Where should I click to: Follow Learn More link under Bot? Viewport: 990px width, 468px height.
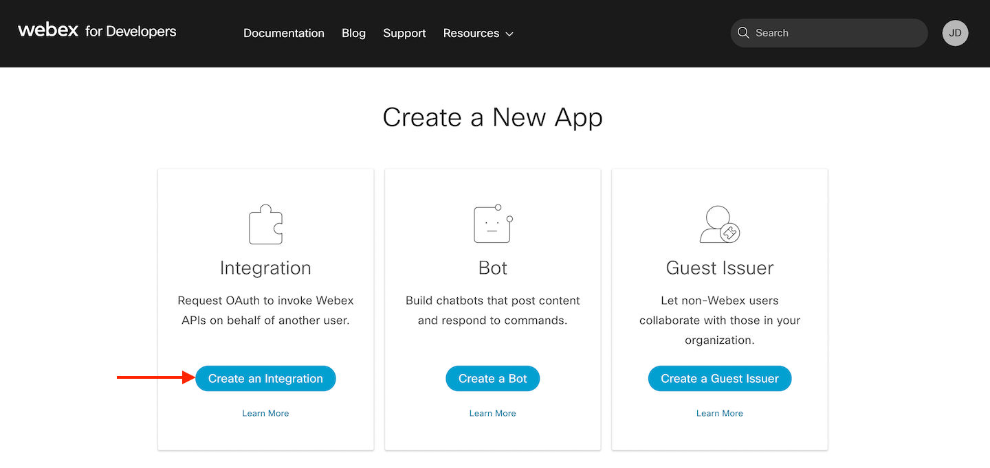coord(492,413)
